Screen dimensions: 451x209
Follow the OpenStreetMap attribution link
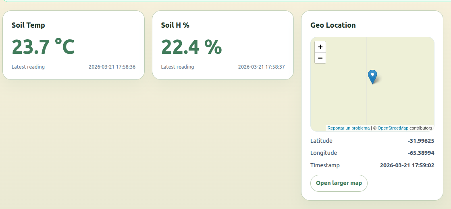click(x=393, y=128)
